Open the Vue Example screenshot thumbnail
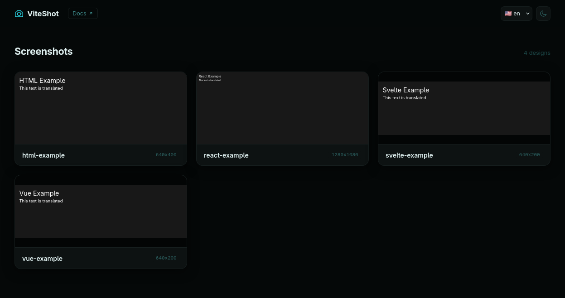 (x=101, y=211)
